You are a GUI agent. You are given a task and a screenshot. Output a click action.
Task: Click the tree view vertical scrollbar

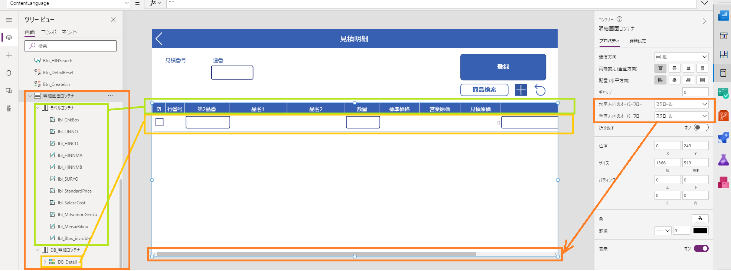coord(121,223)
